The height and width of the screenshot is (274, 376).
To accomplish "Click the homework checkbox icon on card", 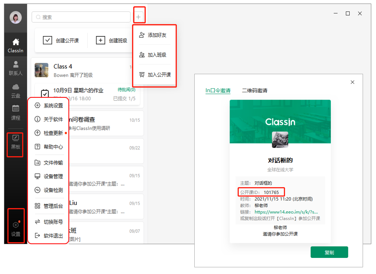I will pos(45,93).
